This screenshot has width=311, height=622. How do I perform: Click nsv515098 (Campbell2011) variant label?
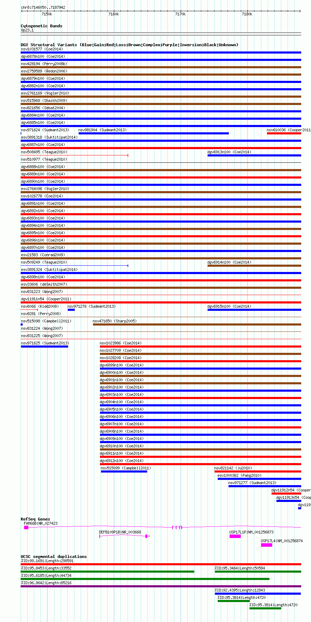point(46,321)
